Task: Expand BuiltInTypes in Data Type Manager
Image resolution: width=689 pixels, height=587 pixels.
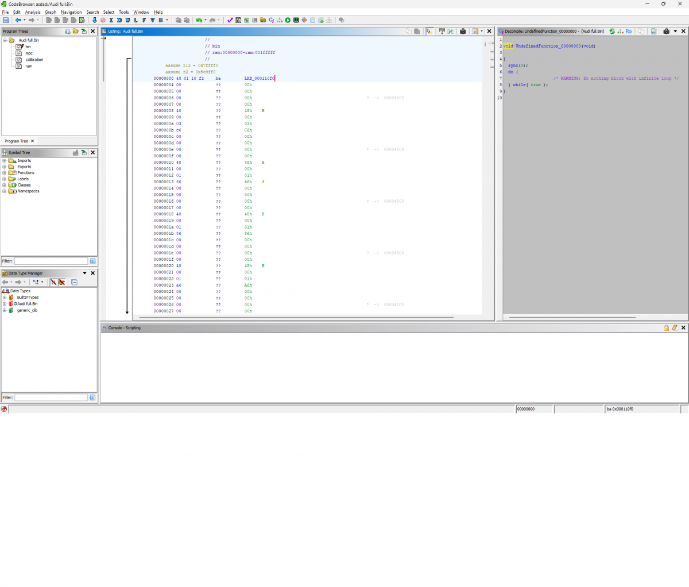Action: click(5, 298)
